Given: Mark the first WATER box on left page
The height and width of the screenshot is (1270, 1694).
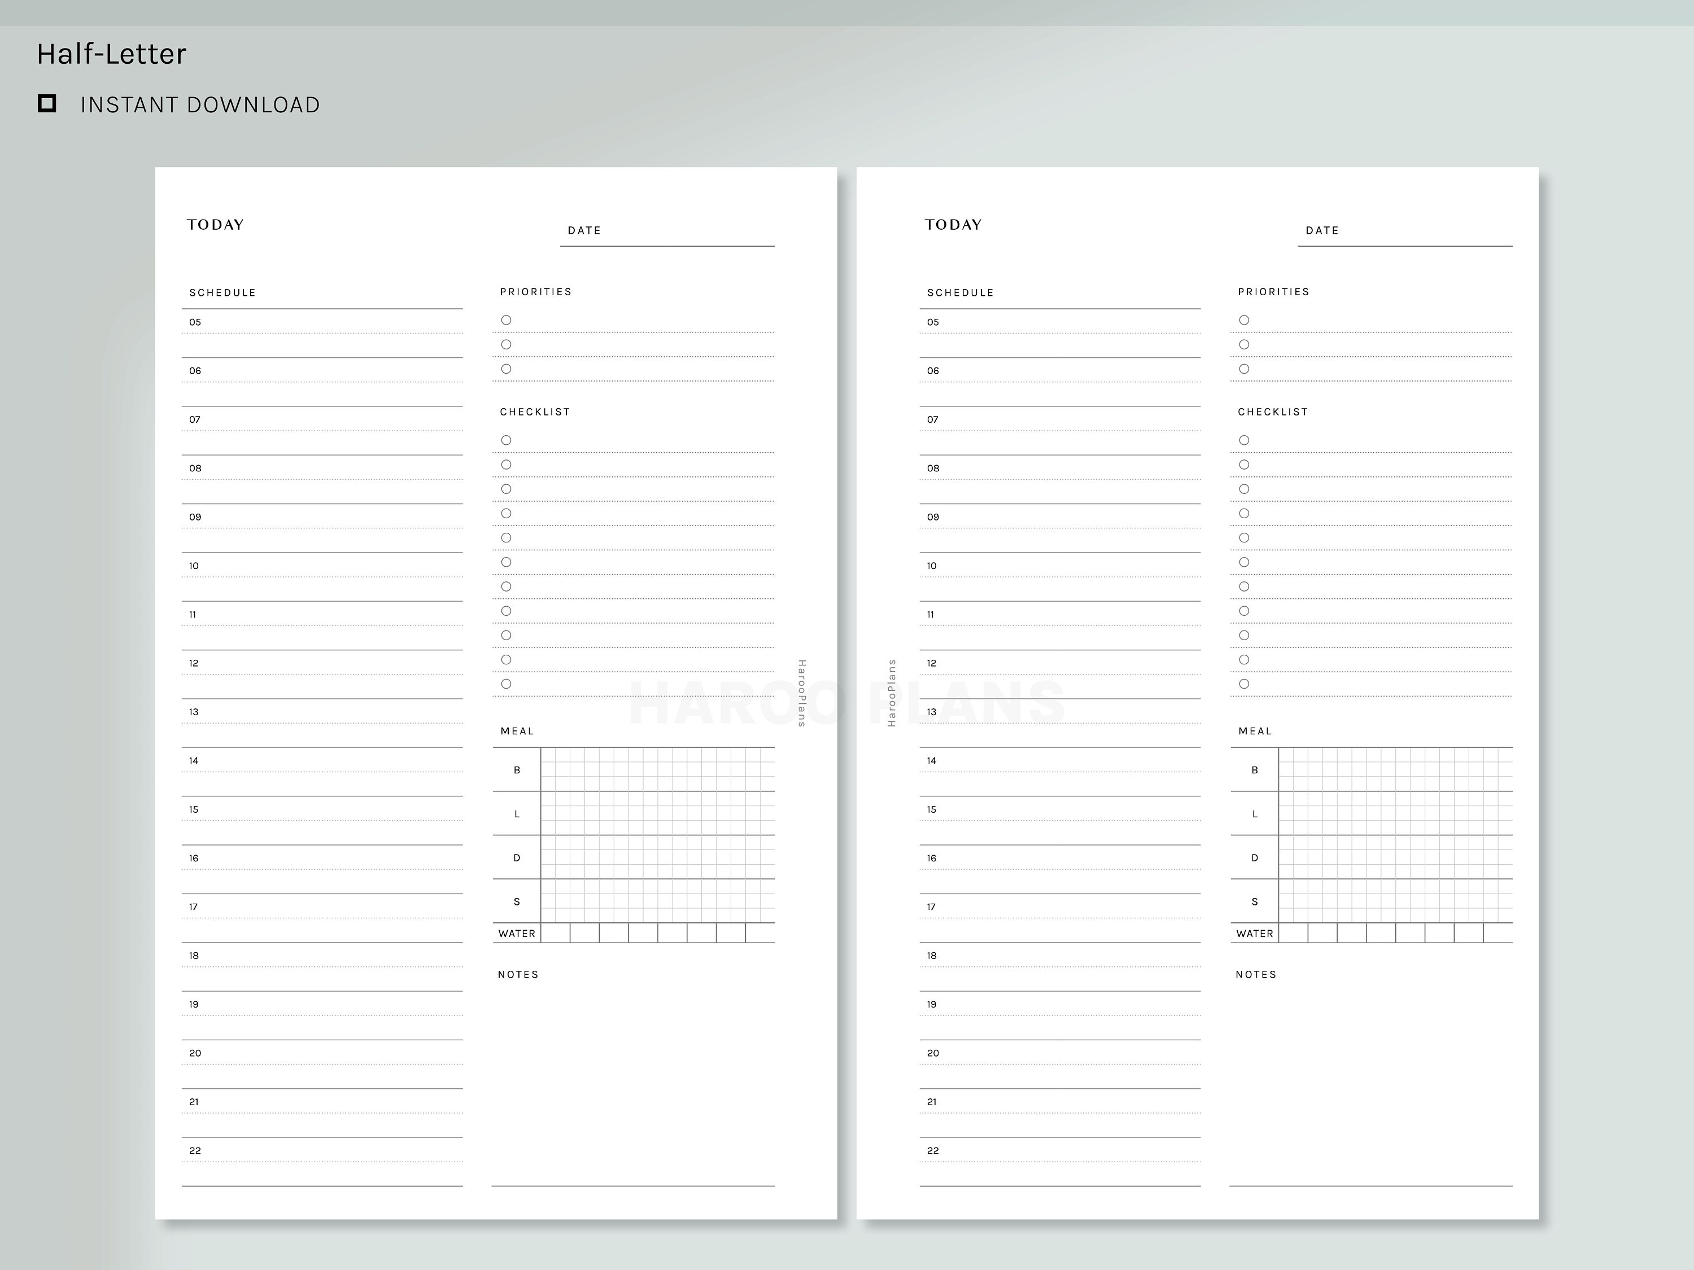Looking at the screenshot, I should tap(555, 933).
